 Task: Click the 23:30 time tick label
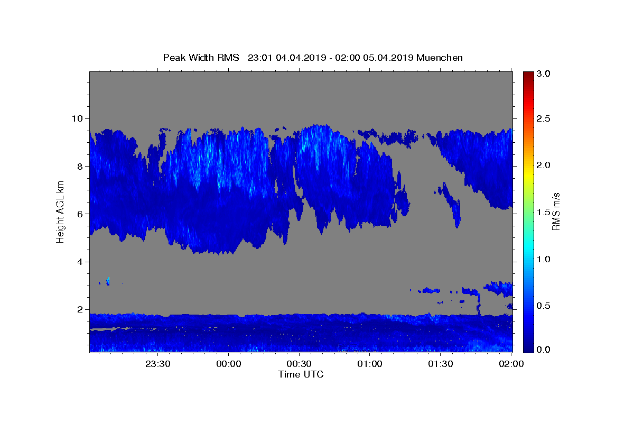(x=158, y=364)
